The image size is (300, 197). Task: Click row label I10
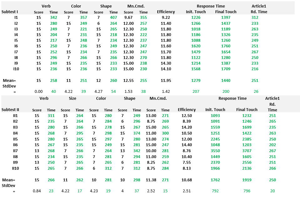tap(16, 69)
